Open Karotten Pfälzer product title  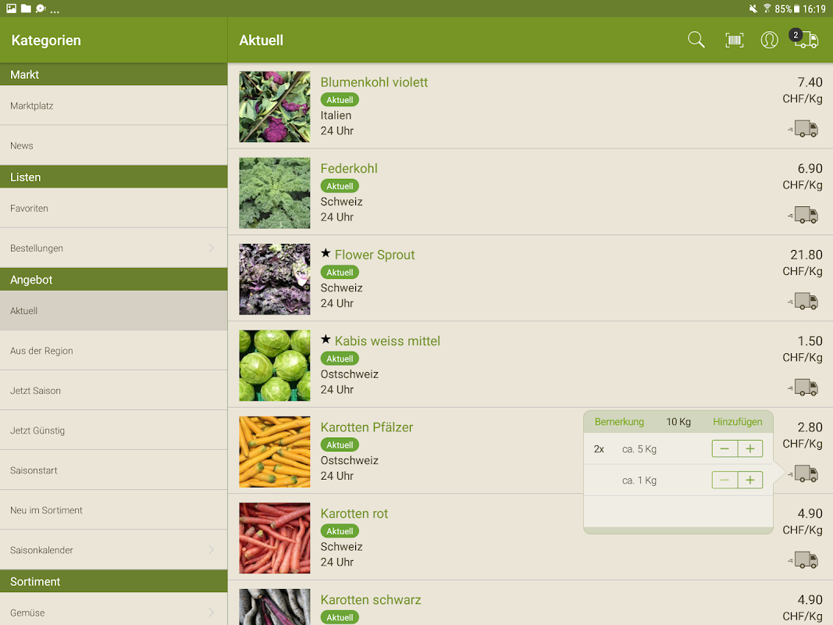point(367,427)
